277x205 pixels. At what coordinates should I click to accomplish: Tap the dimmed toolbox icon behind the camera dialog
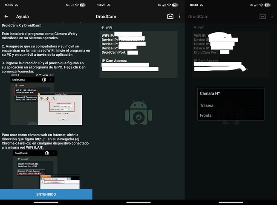(x=263, y=17)
